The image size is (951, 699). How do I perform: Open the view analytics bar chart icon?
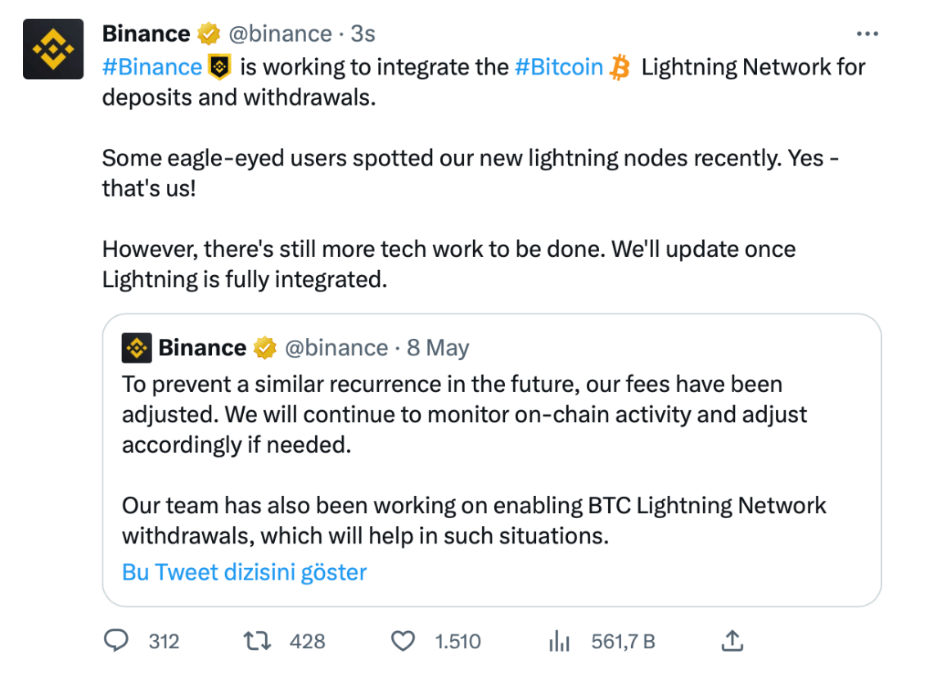coord(559,641)
